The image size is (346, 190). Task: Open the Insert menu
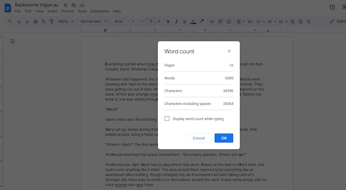point(52,11)
